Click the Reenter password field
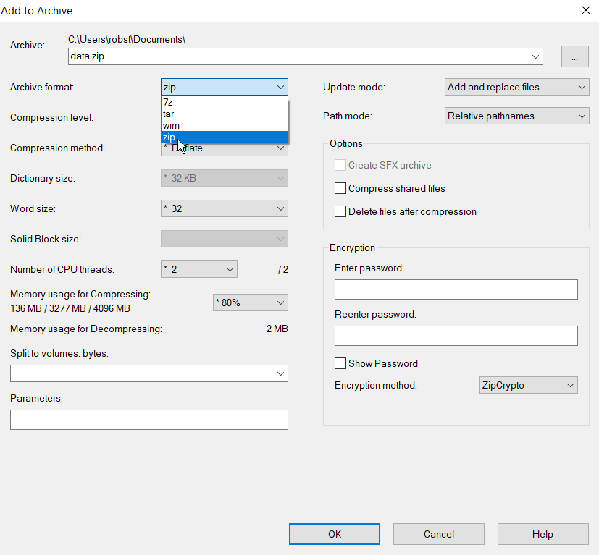 pyautogui.click(x=456, y=336)
